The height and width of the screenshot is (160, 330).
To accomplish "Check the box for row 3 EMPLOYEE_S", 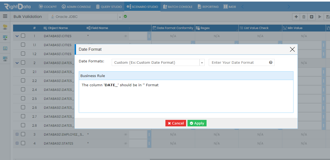I will [23, 134].
